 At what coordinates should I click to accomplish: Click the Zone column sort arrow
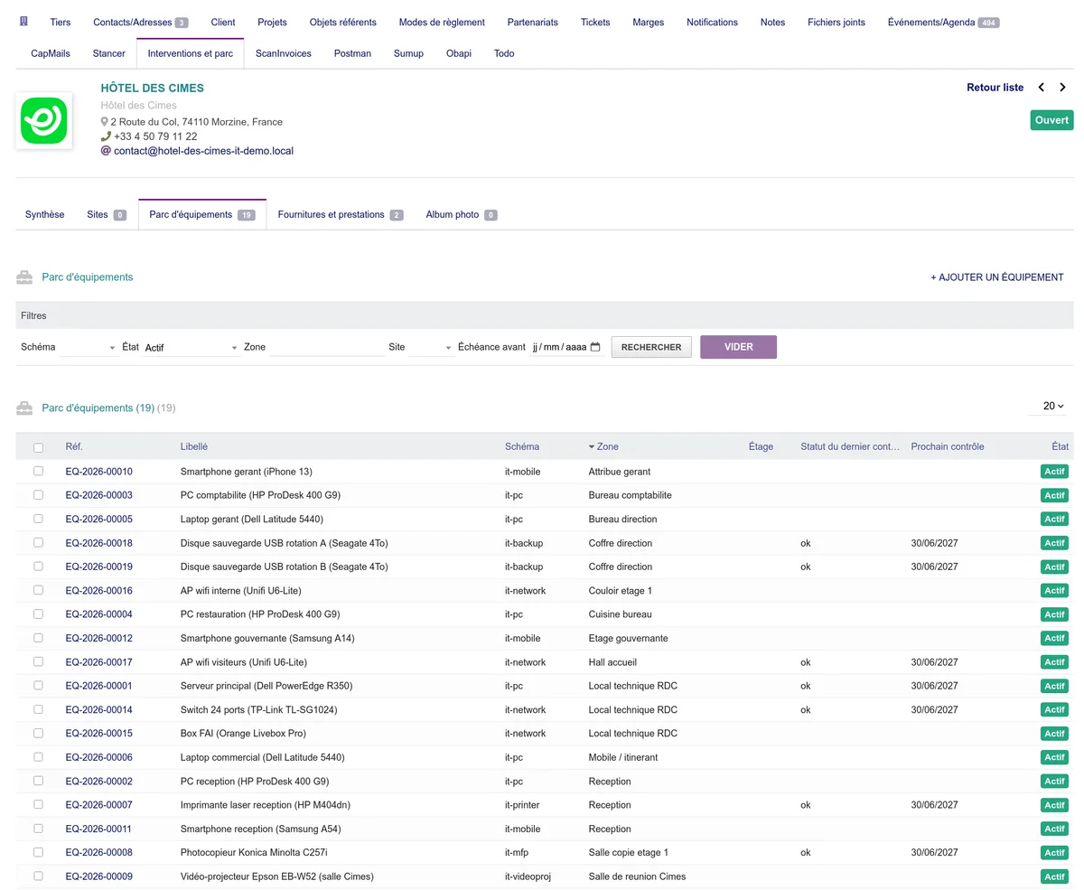tap(592, 446)
